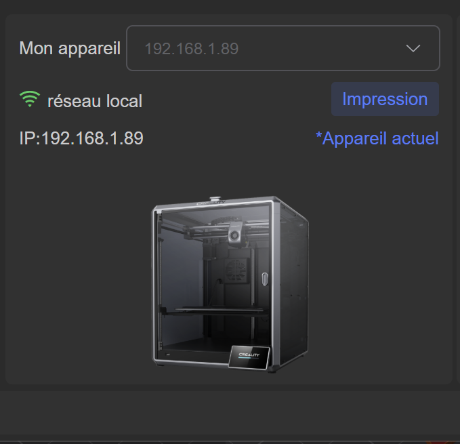Open the Mon appareil dropdown
Screen dimensions: 460x444
pyautogui.click(x=283, y=48)
